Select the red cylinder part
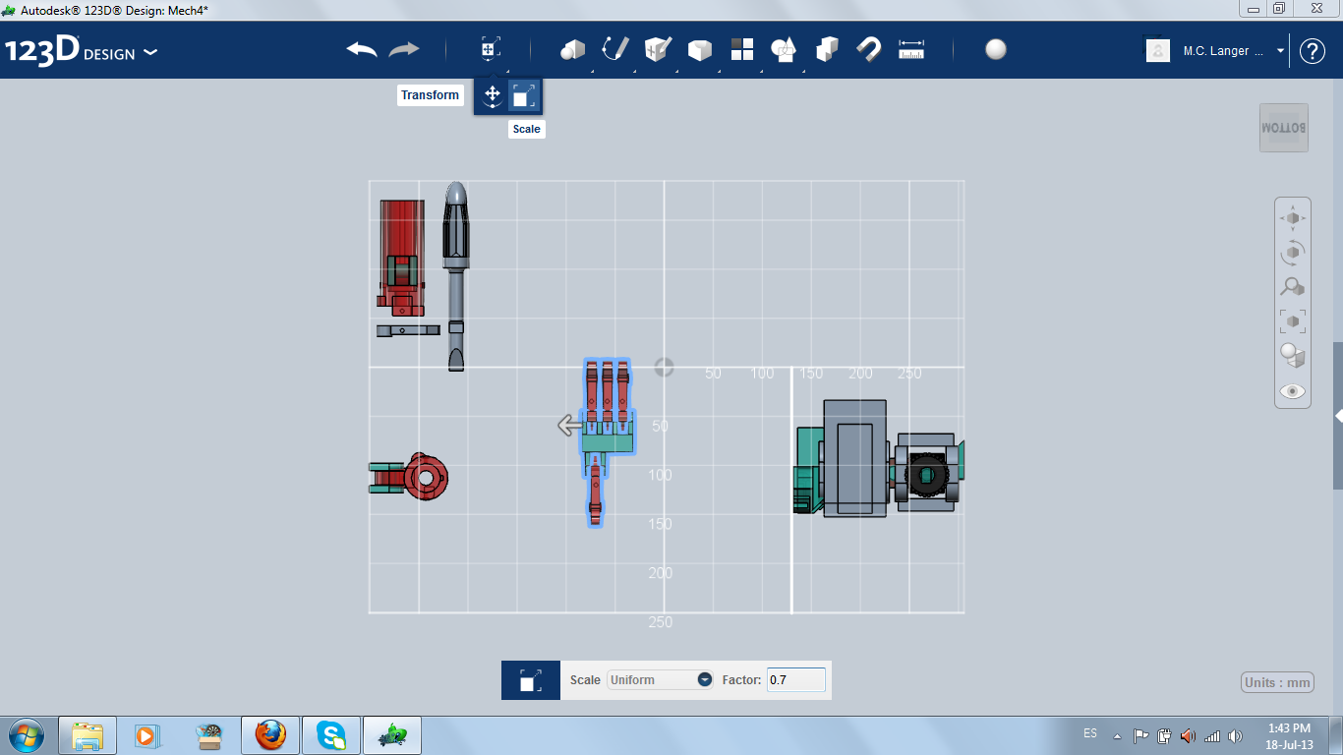Screen dimensions: 1343x755 tap(402, 258)
